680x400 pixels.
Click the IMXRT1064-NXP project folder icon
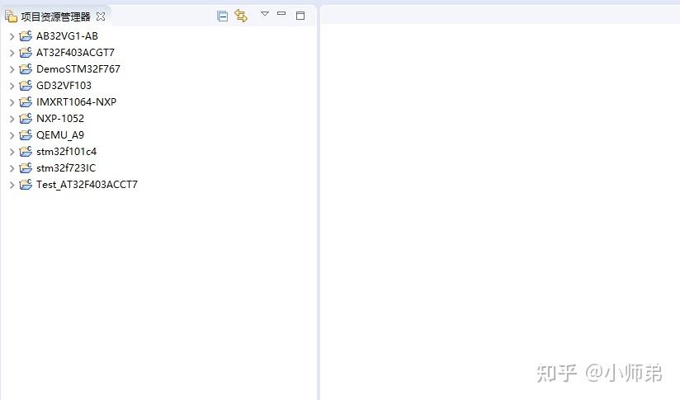(26, 101)
